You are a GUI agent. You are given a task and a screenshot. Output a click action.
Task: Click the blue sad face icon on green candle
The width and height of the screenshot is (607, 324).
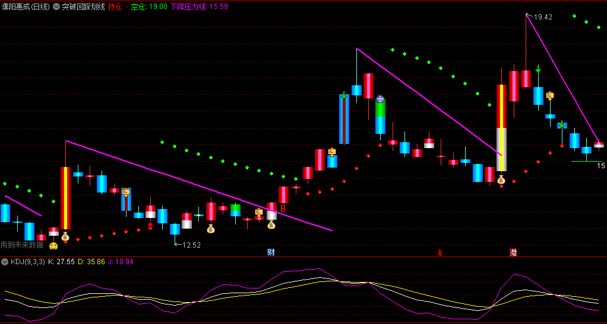(x=380, y=99)
